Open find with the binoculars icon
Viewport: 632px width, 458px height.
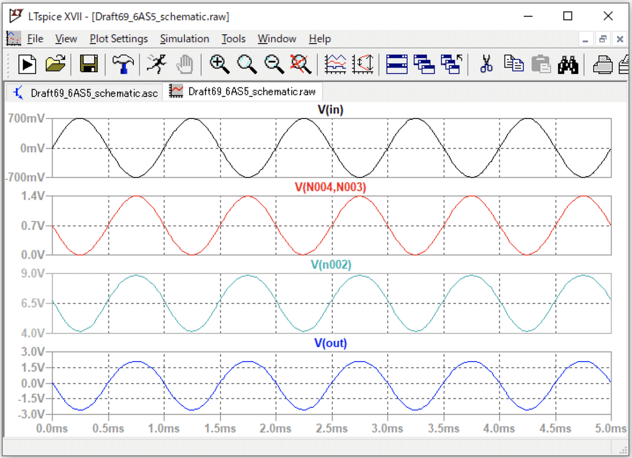(568, 64)
